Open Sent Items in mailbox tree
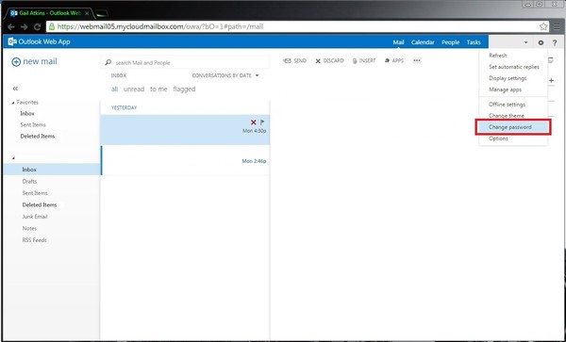The image size is (566, 342). [x=35, y=193]
